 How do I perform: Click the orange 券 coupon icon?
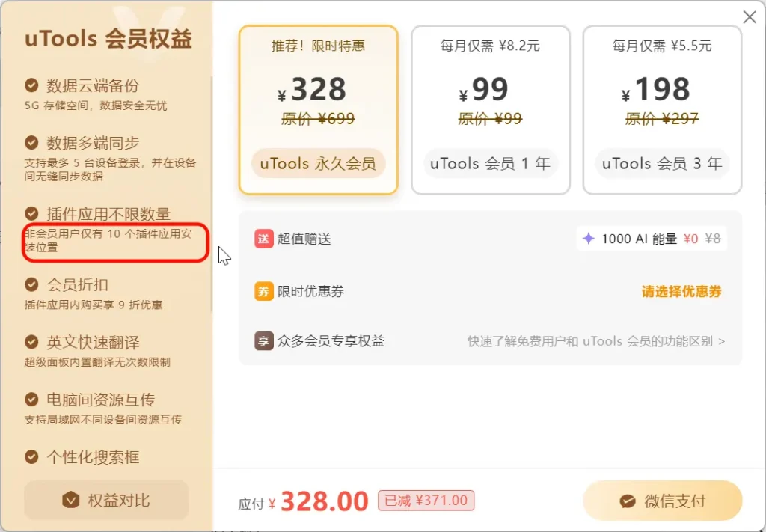[263, 291]
